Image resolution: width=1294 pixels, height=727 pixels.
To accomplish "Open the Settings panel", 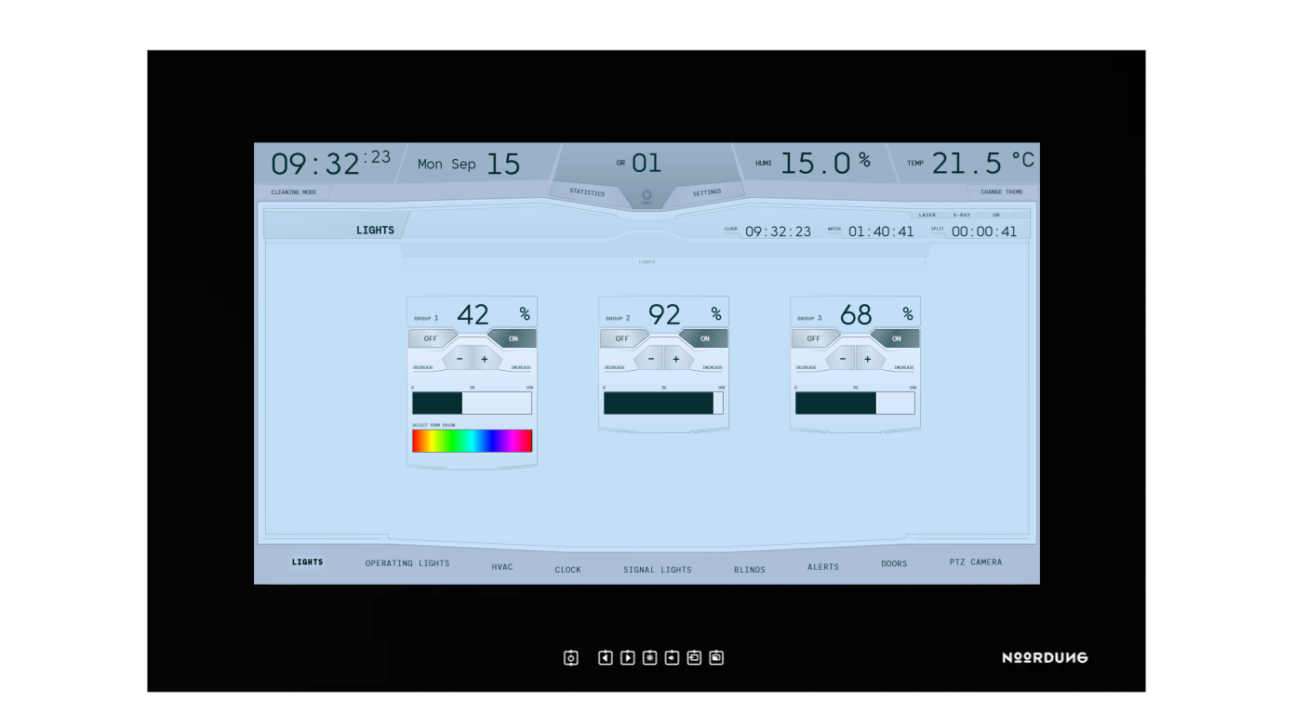I will pyautogui.click(x=707, y=192).
